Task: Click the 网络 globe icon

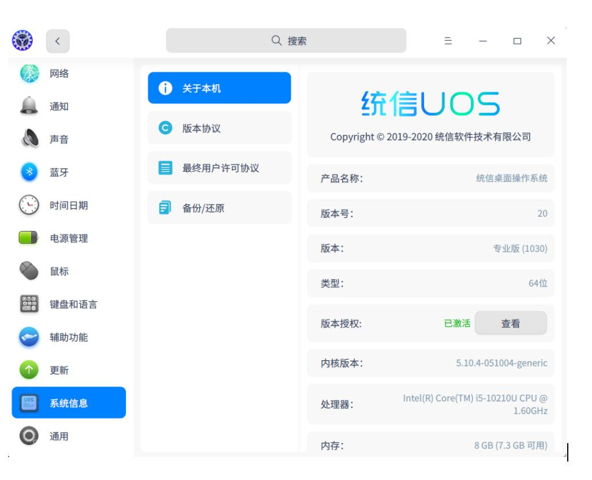Action: (29, 73)
